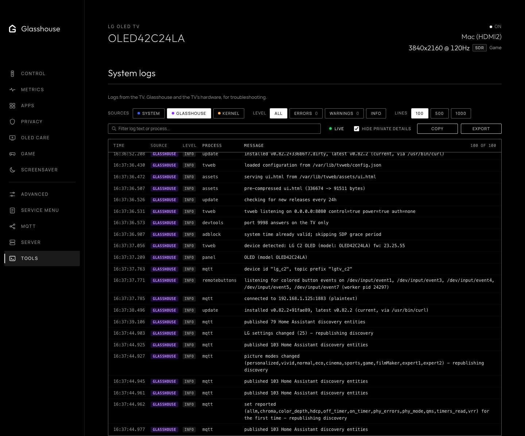Open Metrics via its pulse icon
This screenshot has width=525, height=436.
click(x=12, y=90)
